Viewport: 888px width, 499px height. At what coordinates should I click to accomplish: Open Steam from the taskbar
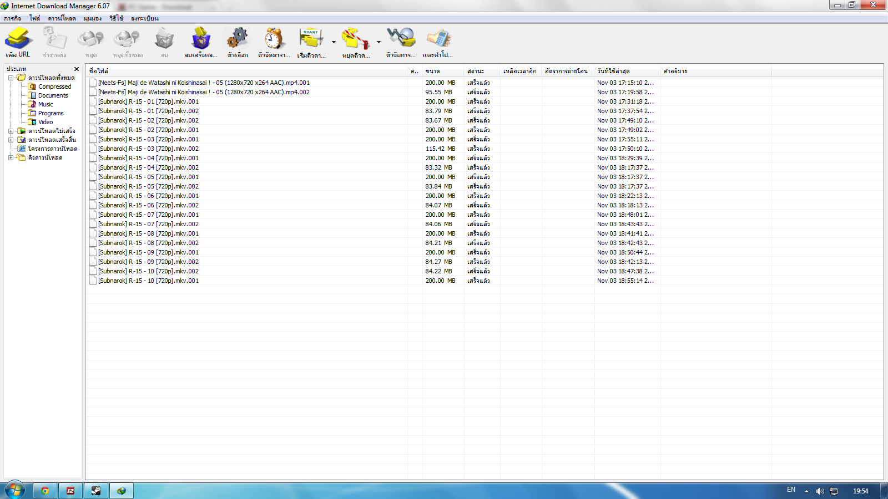[96, 491]
